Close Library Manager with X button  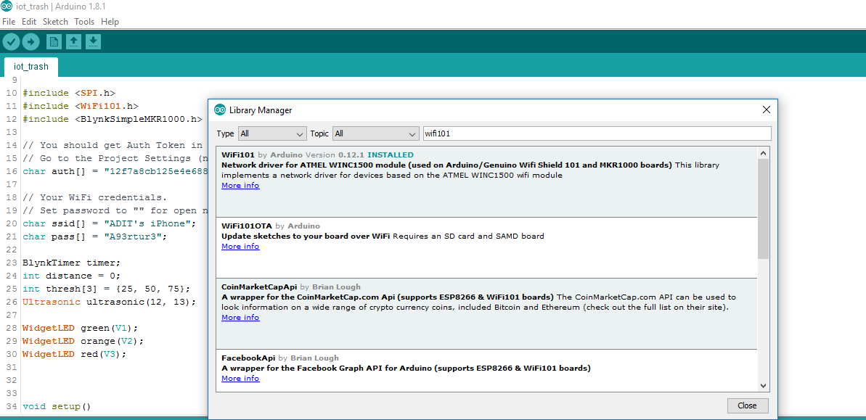766,110
